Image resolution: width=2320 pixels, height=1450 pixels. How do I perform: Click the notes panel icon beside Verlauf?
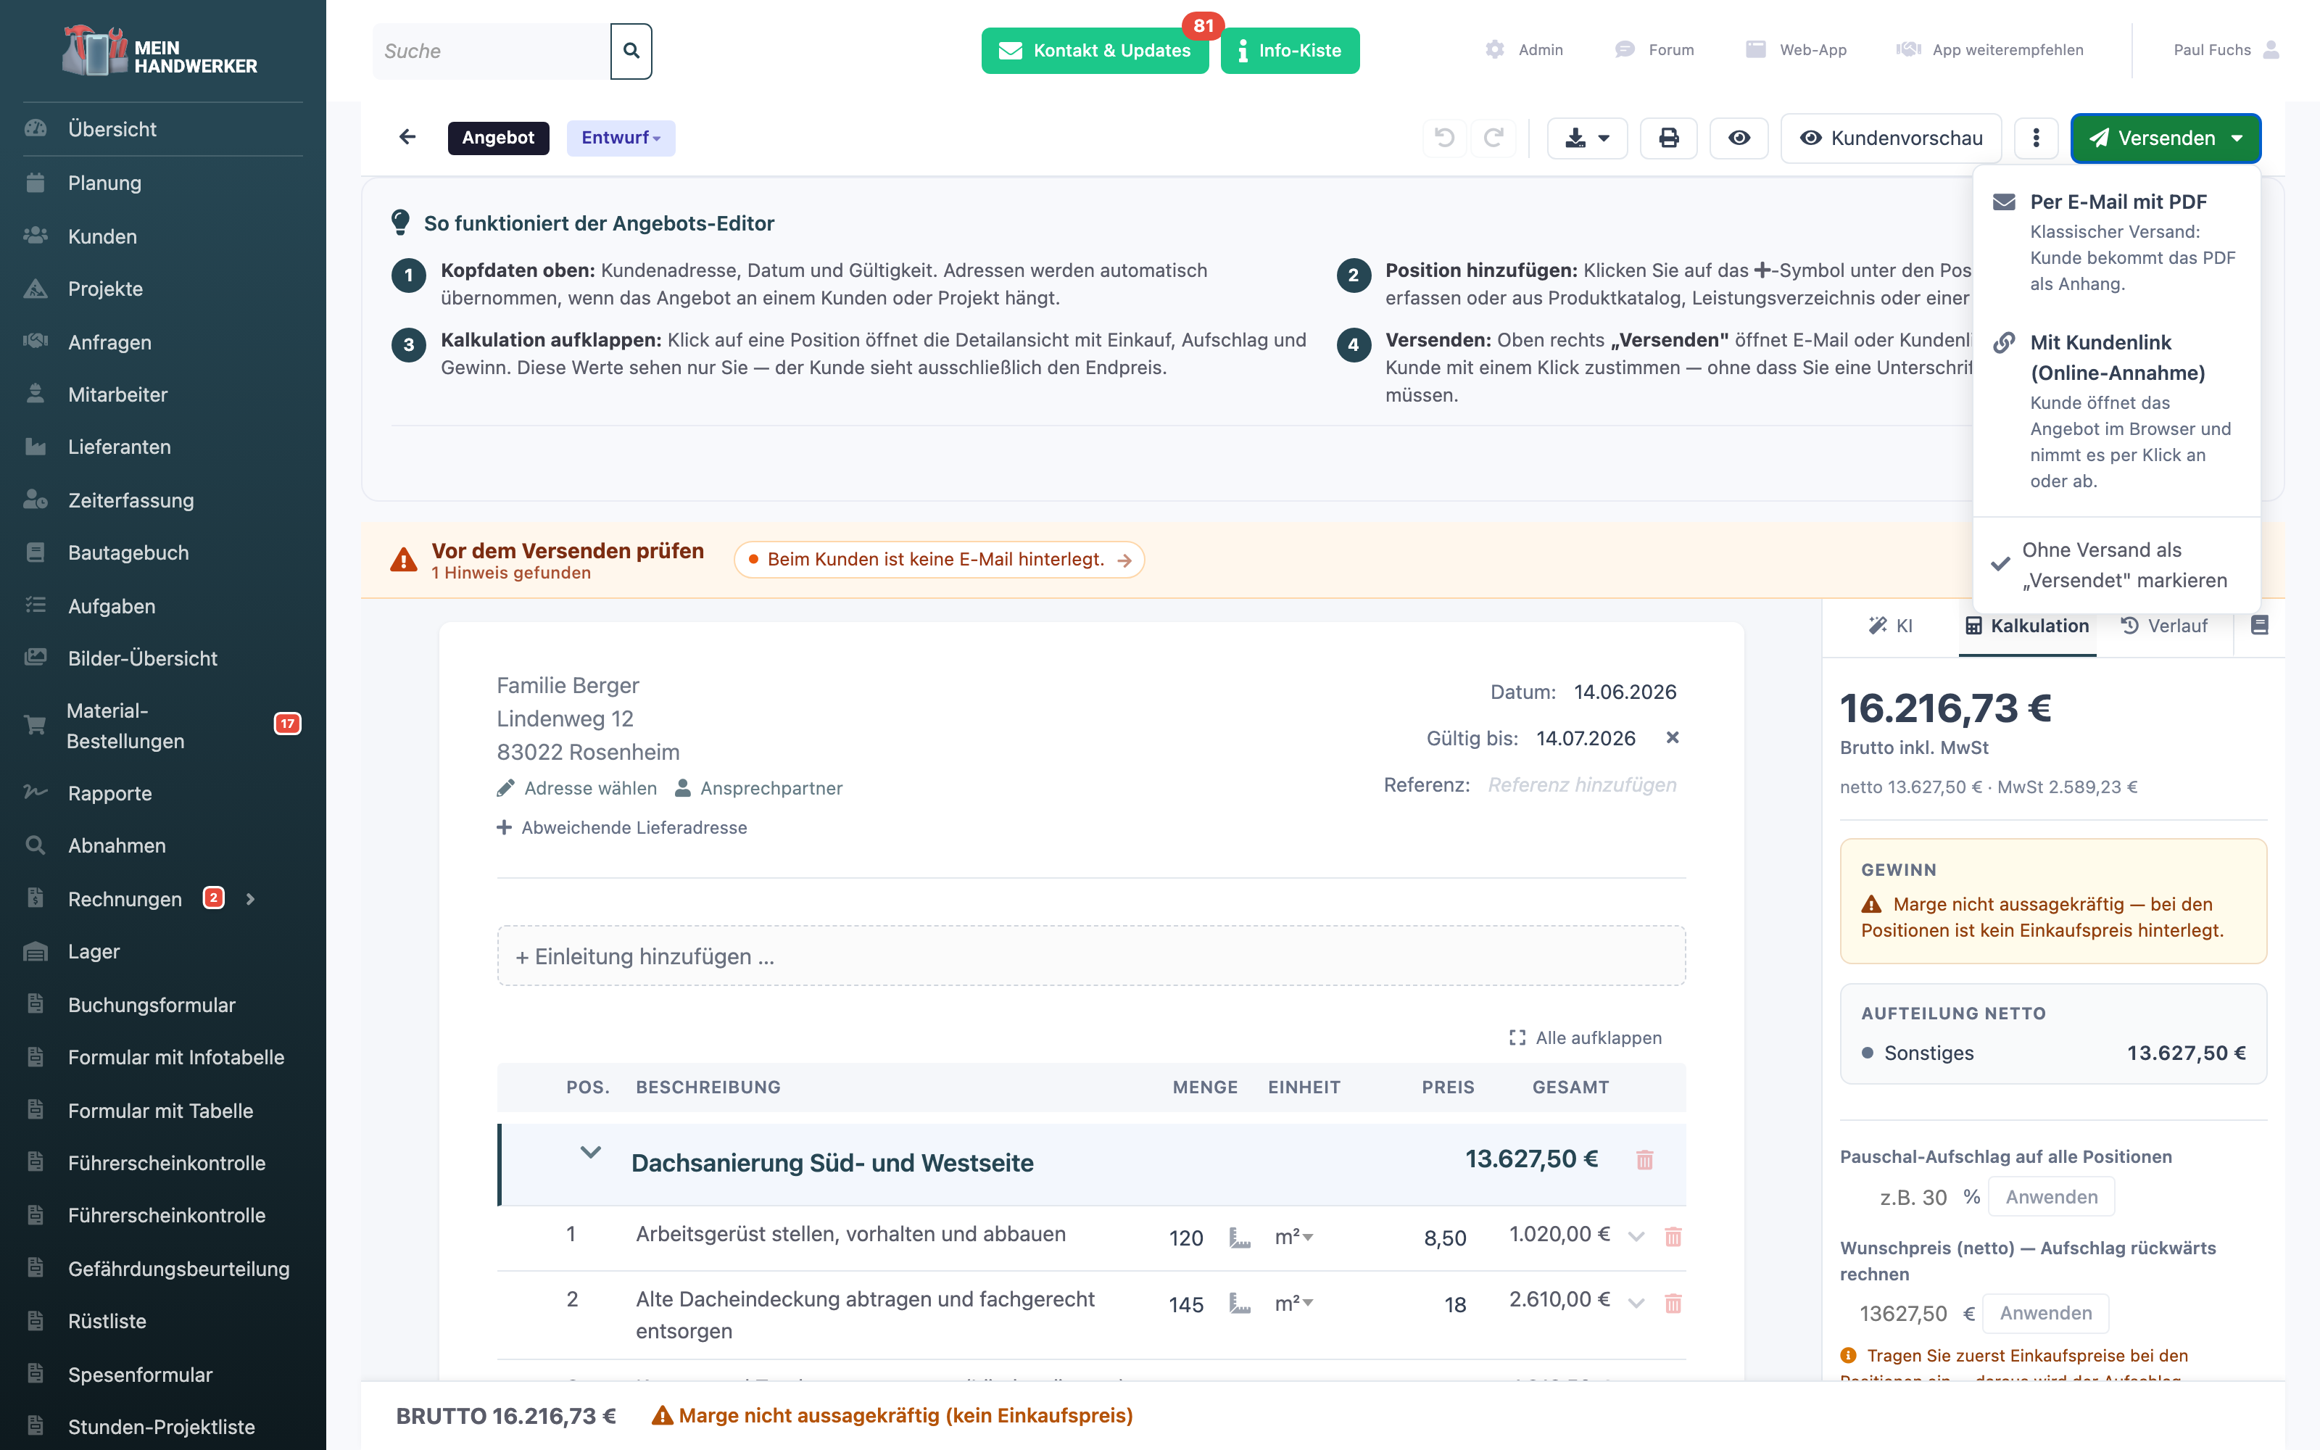(2260, 625)
